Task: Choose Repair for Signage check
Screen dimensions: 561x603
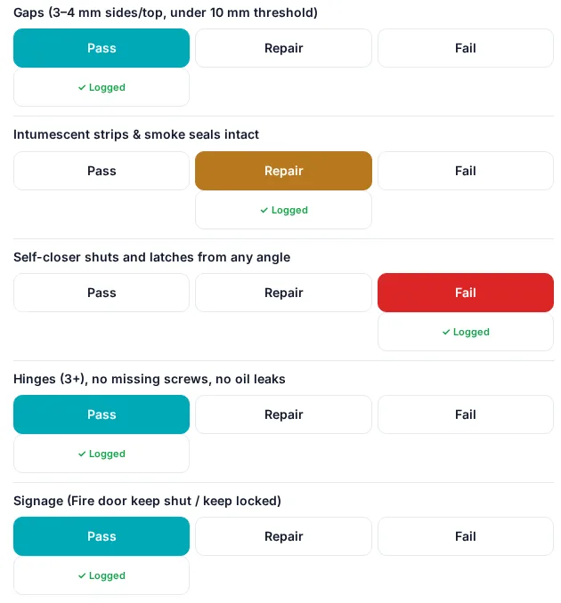Action: point(283,536)
